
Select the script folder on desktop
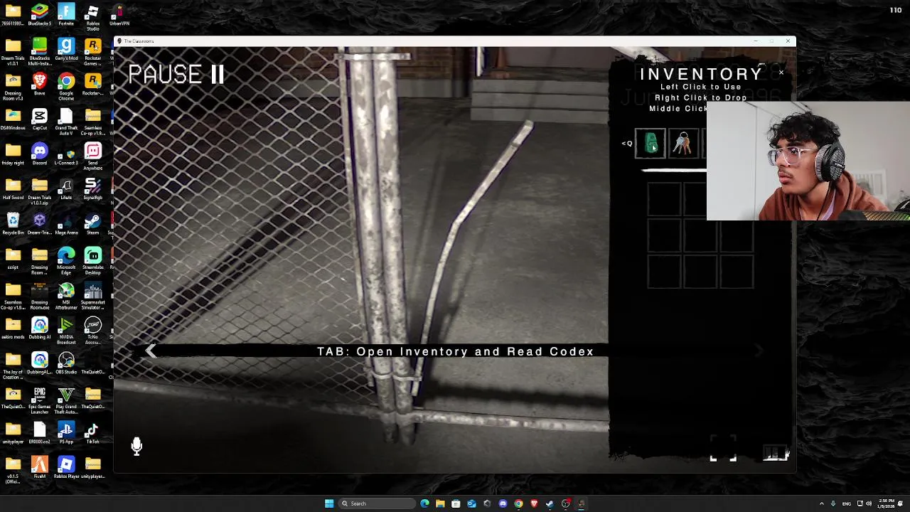tap(13, 259)
